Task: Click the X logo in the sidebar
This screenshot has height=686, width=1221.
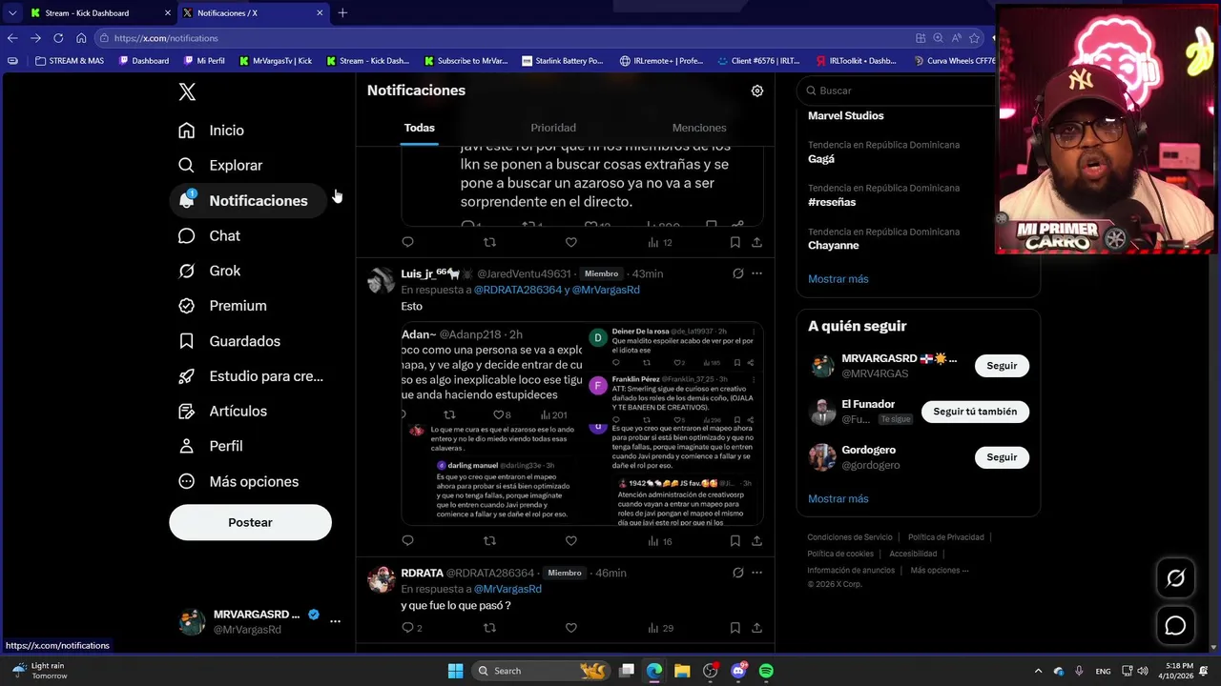Action: pyautogui.click(x=187, y=91)
